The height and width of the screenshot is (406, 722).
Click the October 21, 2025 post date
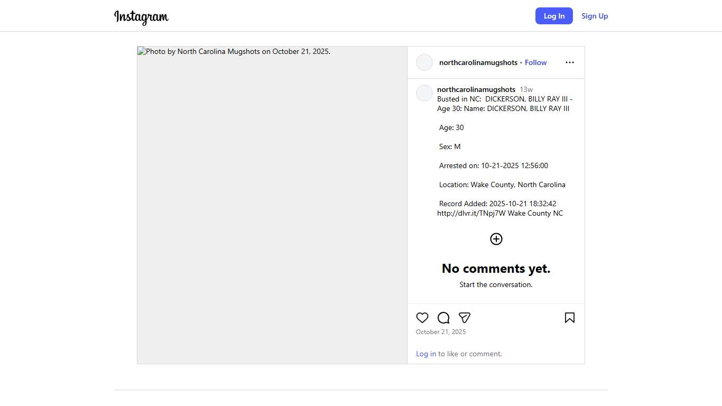click(441, 332)
